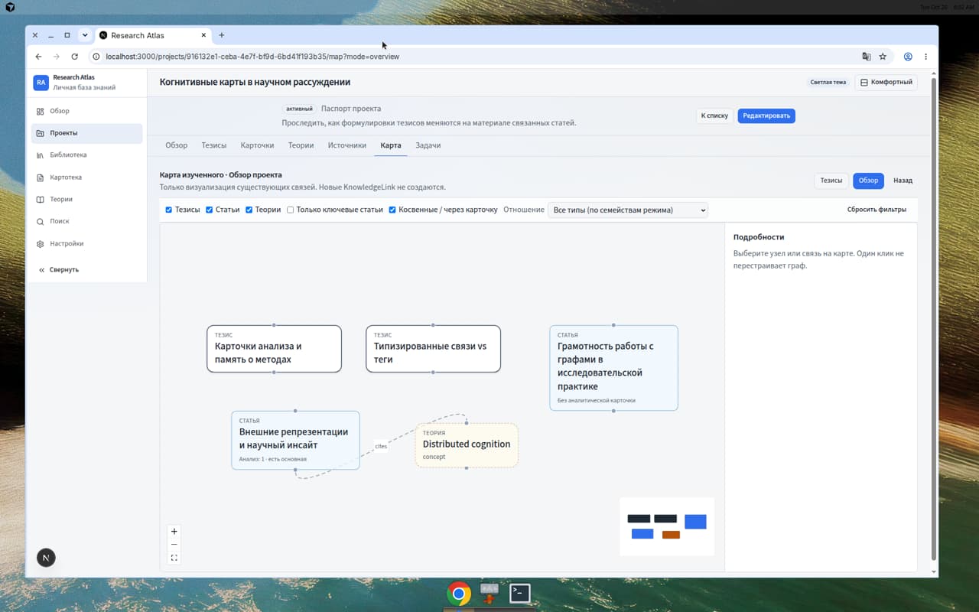Screen dimensions: 979x612
Task: Switch to the Карточки tab
Action: click(257, 145)
